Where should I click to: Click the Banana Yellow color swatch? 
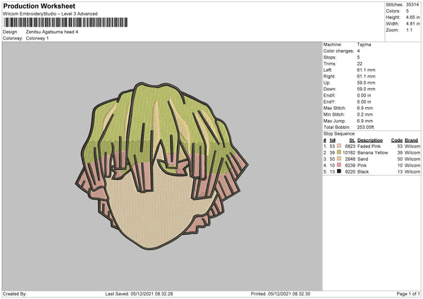(x=339, y=152)
